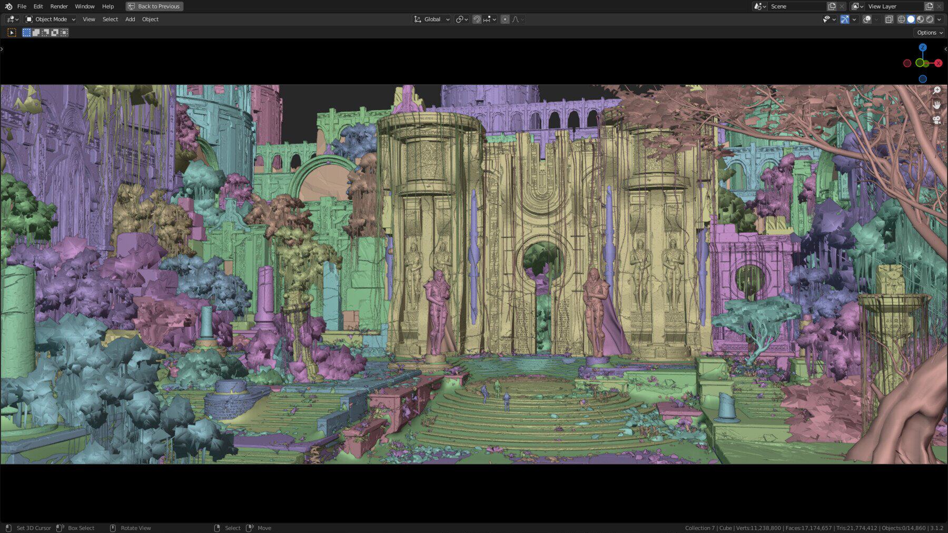Click the red X axis gizmo handle
Viewport: 948px width, 533px height.
click(939, 63)
